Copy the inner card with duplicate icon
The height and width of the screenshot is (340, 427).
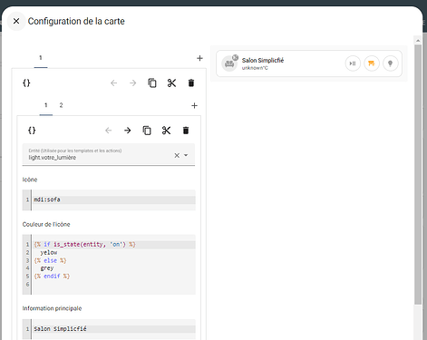click(x=147, y=131)
